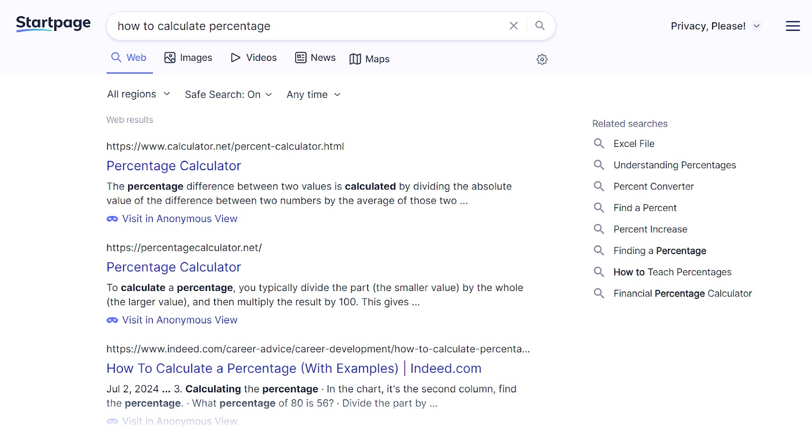Search related term Understanding Percentages
812x438 pixels.
(x=674, y=165)
